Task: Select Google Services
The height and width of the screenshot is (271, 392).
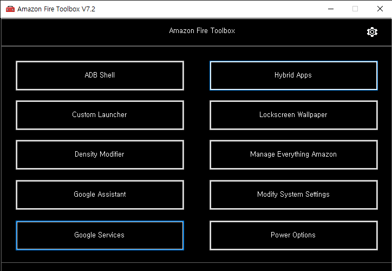Action: [x=100, y=235]
